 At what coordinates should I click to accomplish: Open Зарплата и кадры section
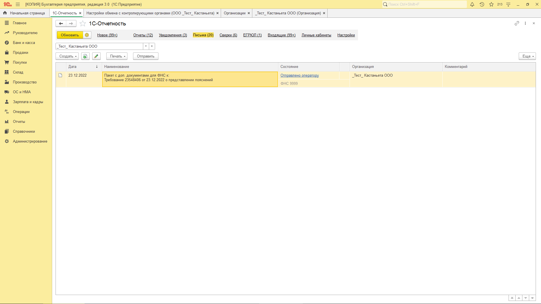tap(28, 102)
